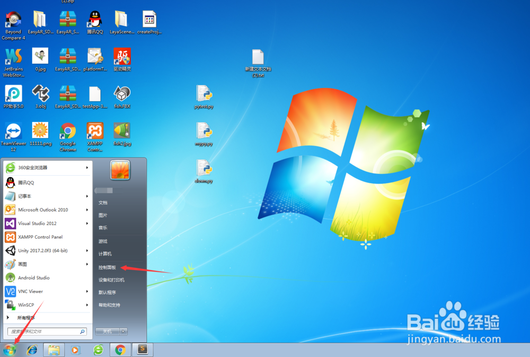530x357 pixels.
Task: Open 腾讯QQ from Start menu list
Action: pyautogui.click(x=47, y=182)
